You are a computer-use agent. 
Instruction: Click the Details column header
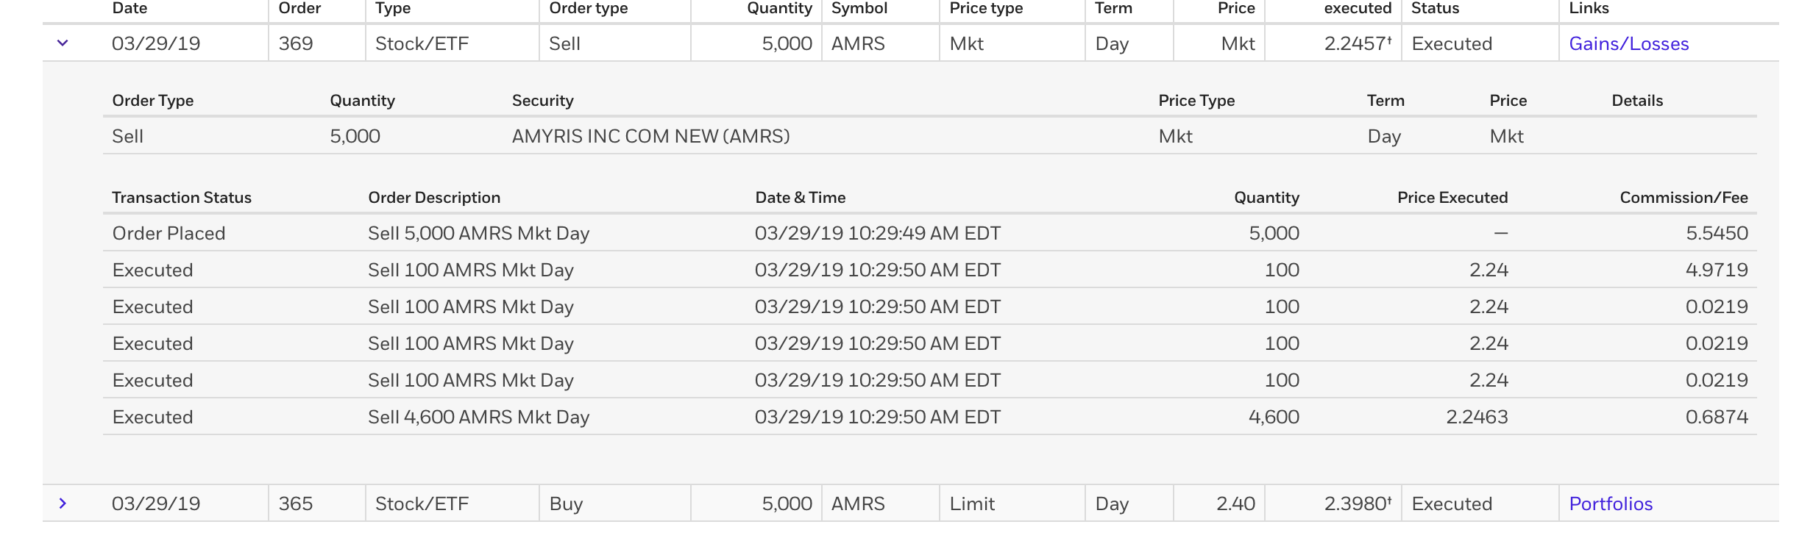click(x=1637, y=101)
